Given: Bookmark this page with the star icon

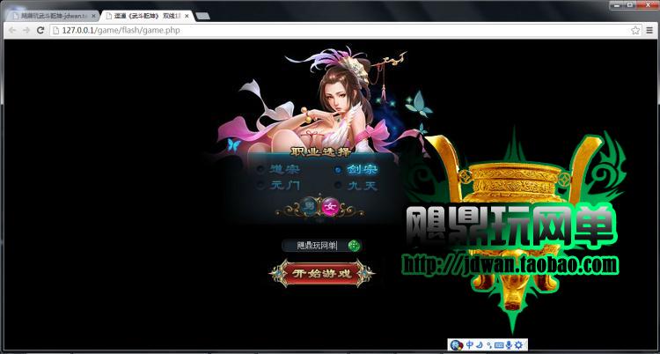Looking at the screenshot, I should [x=635, y=30].
